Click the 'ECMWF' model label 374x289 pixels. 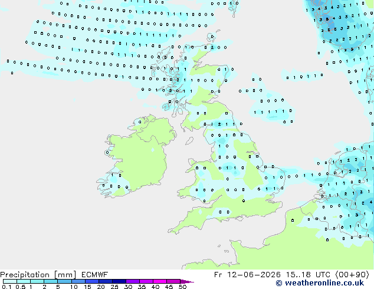[x=95, y=275]
